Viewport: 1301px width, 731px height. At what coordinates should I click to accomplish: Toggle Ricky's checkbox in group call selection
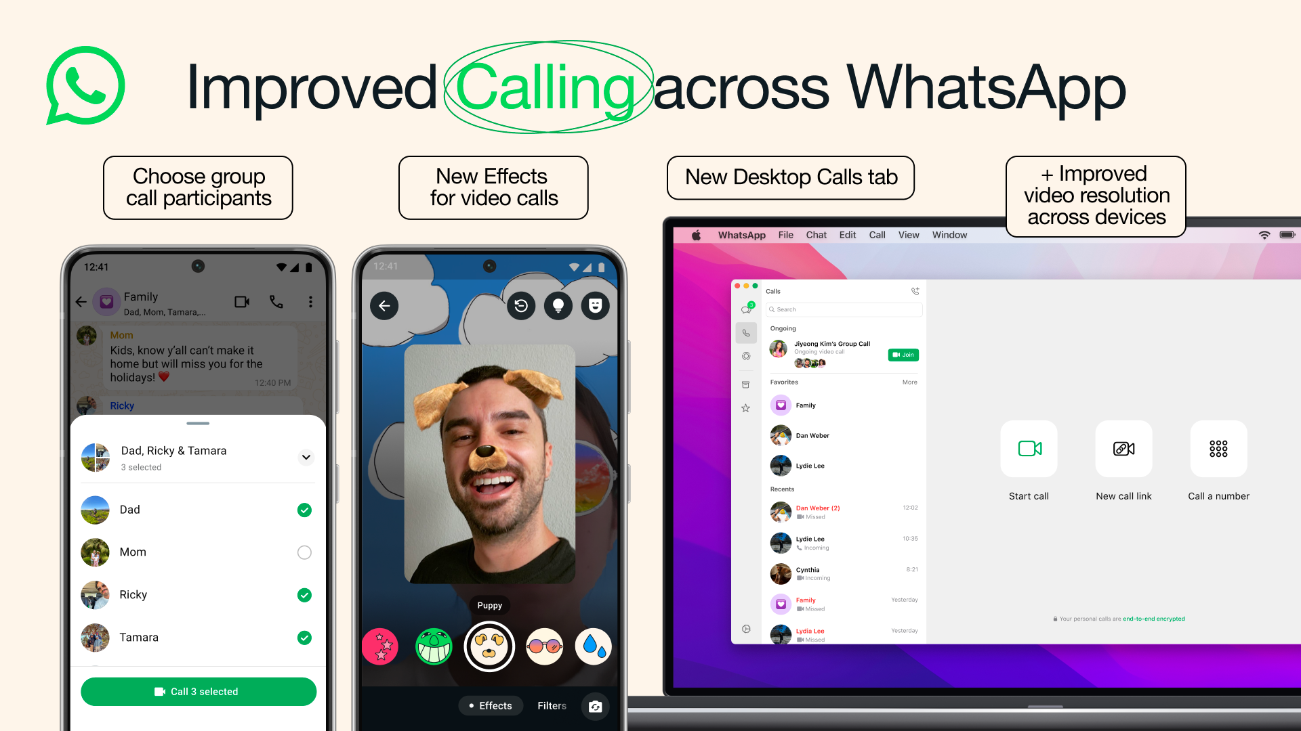click(303, 594)
